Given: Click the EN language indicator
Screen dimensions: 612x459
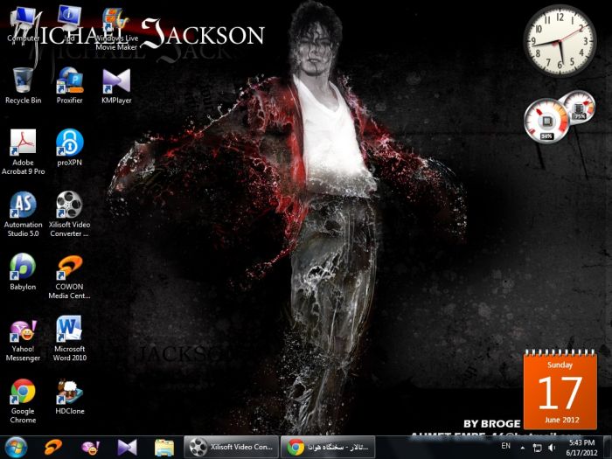Looking at the screenshot, I should click(506, 446).
